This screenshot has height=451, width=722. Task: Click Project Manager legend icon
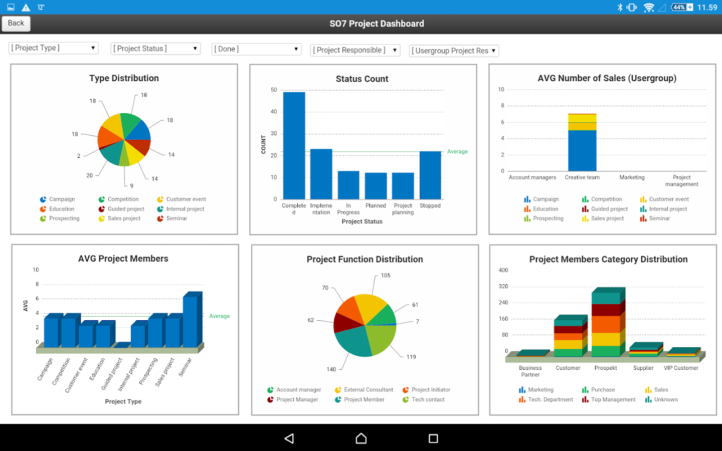[270, 399]
